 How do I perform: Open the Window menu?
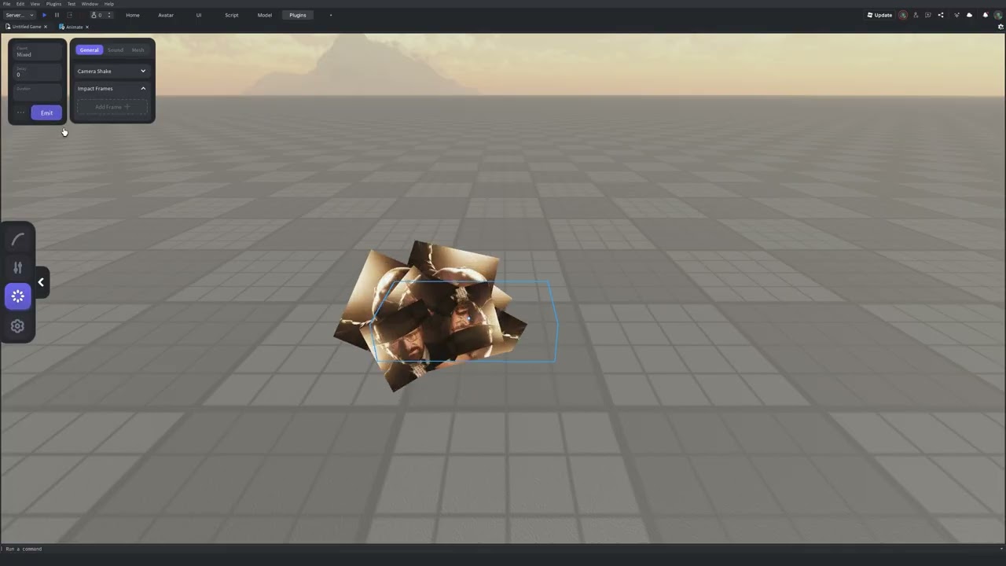tap(90, 4)
